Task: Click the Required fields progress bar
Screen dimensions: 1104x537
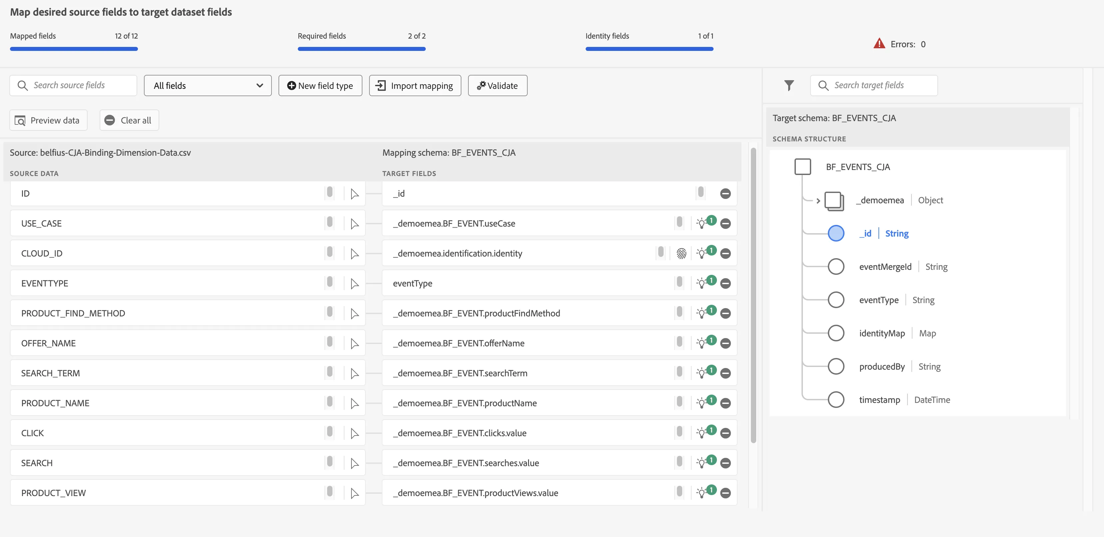Action: [x=362, y=49]
